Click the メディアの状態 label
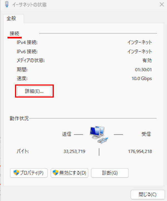The height and width of the screenshot is (201, 167). pos(31,60)
